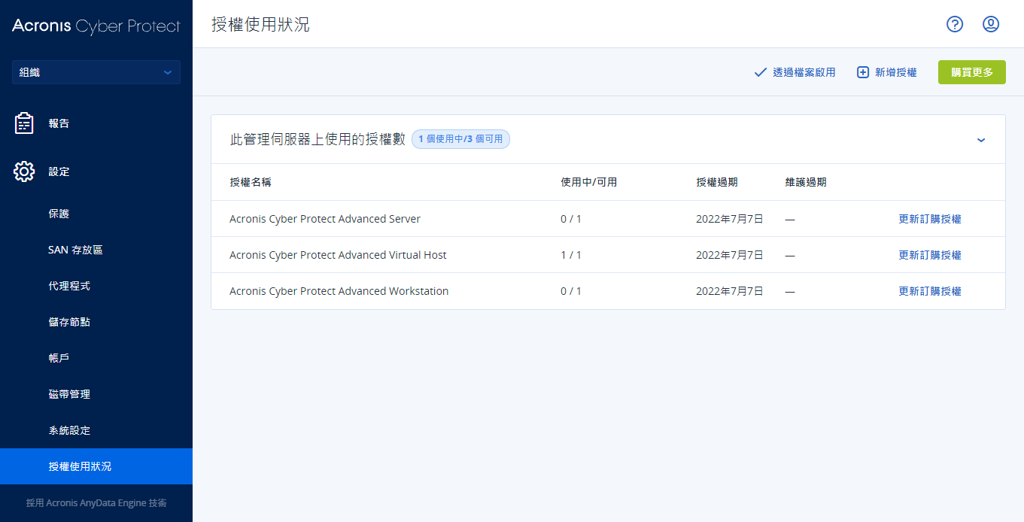
Task: Click the expiry date of Advanced Server
Action: point(730,219)
